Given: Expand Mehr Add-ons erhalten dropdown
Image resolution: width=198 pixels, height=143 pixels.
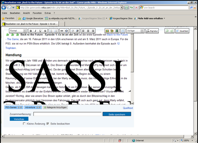Looking at the screenshot, I should coord(164,19).
